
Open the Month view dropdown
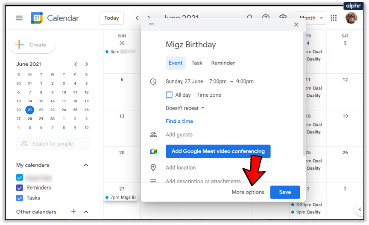(x=310, y=18)
